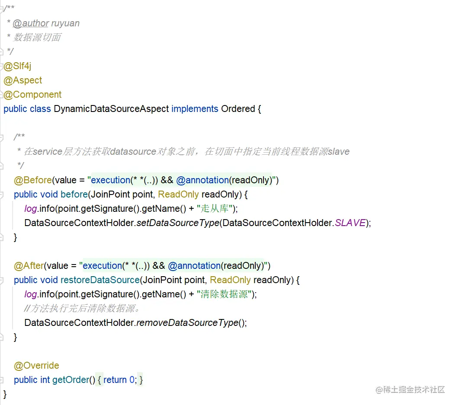456x405 pixels.
Task: Click the 数据源切面 comment text
Action: [x=37, y=38]
